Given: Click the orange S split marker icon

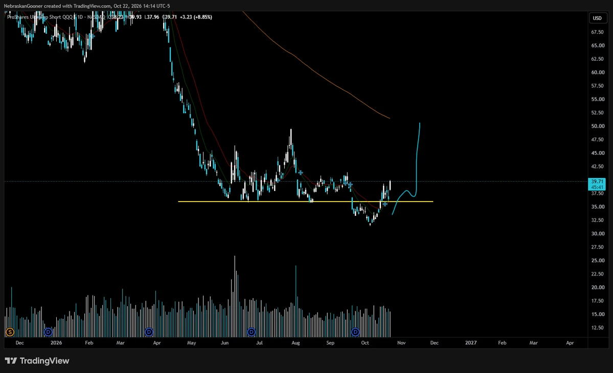Looking at the screenshot, I should (x=10, y=332).
